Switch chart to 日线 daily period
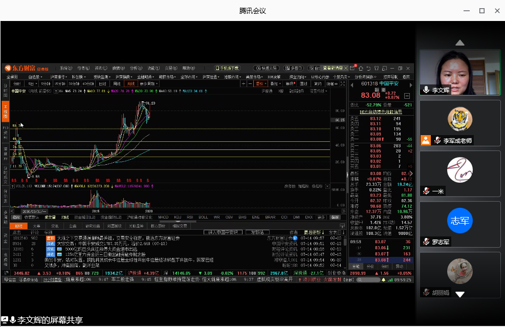Screen dimensions: 505x327 point(102,83)
